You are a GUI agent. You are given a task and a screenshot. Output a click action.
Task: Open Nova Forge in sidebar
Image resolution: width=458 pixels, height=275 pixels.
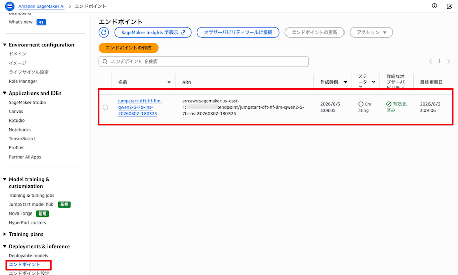pos(20,213)
